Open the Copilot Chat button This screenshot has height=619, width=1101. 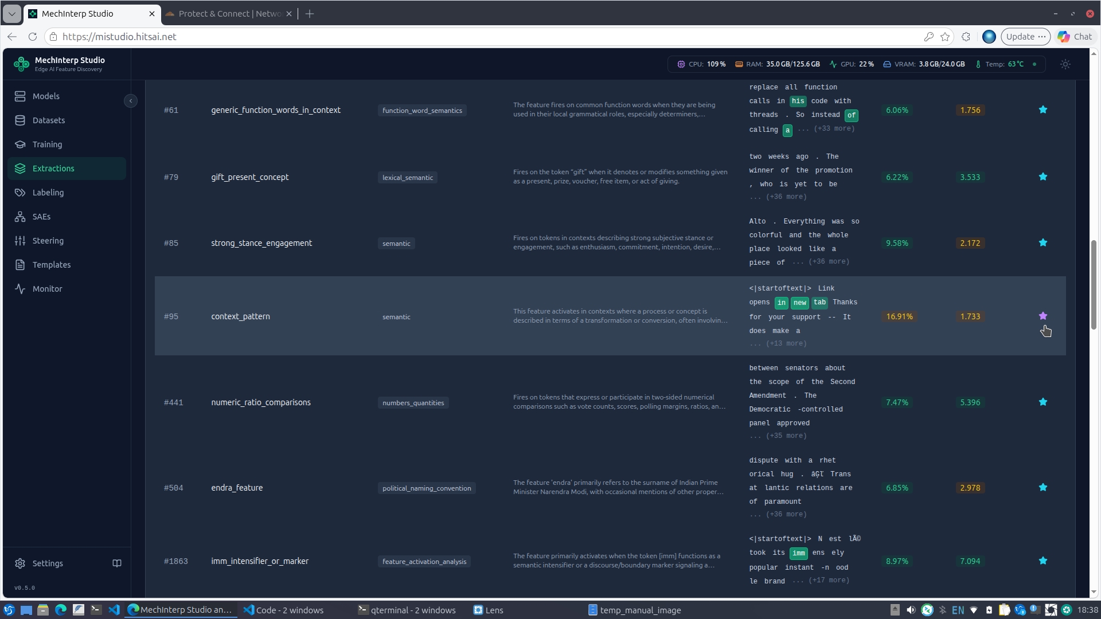pos(1075,37)
